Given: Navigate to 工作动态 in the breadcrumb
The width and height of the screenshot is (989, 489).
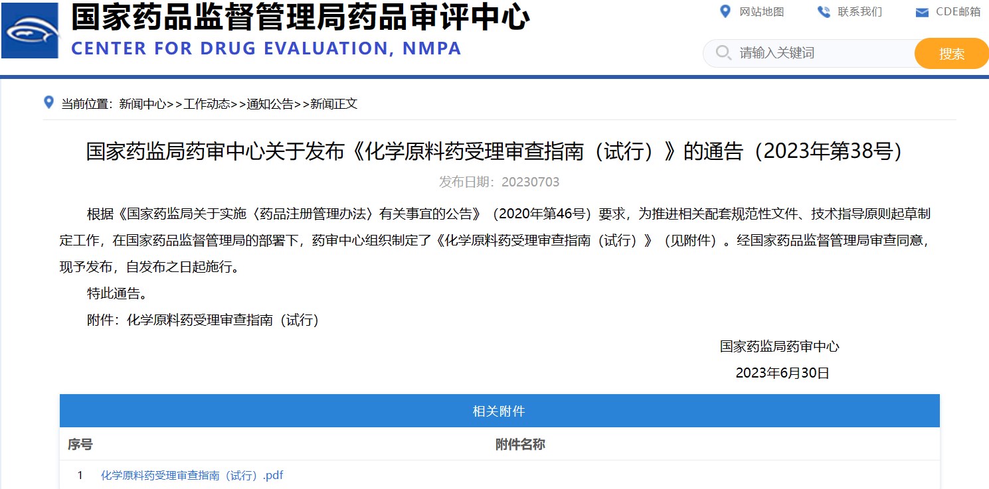Looking at the screenshot, I should point(207,104).
